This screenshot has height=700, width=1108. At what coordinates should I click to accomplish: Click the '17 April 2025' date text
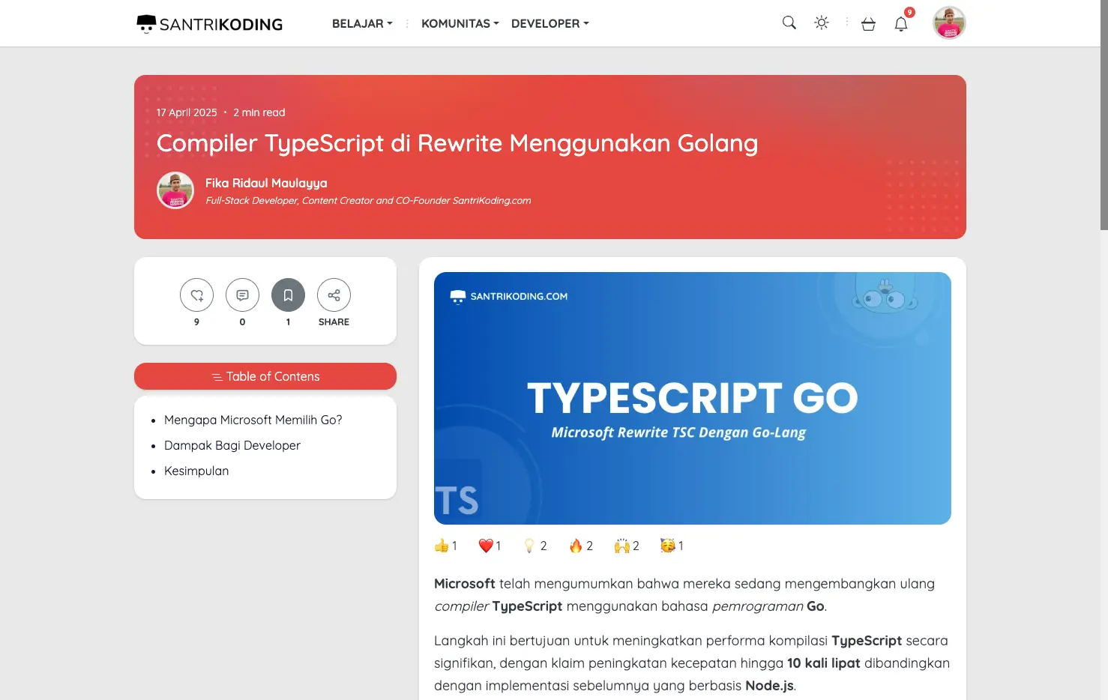tap(187, 112)
